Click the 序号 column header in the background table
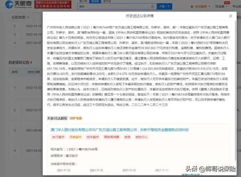This screenshot has width=241, height=177. click(x=15, y=72)
